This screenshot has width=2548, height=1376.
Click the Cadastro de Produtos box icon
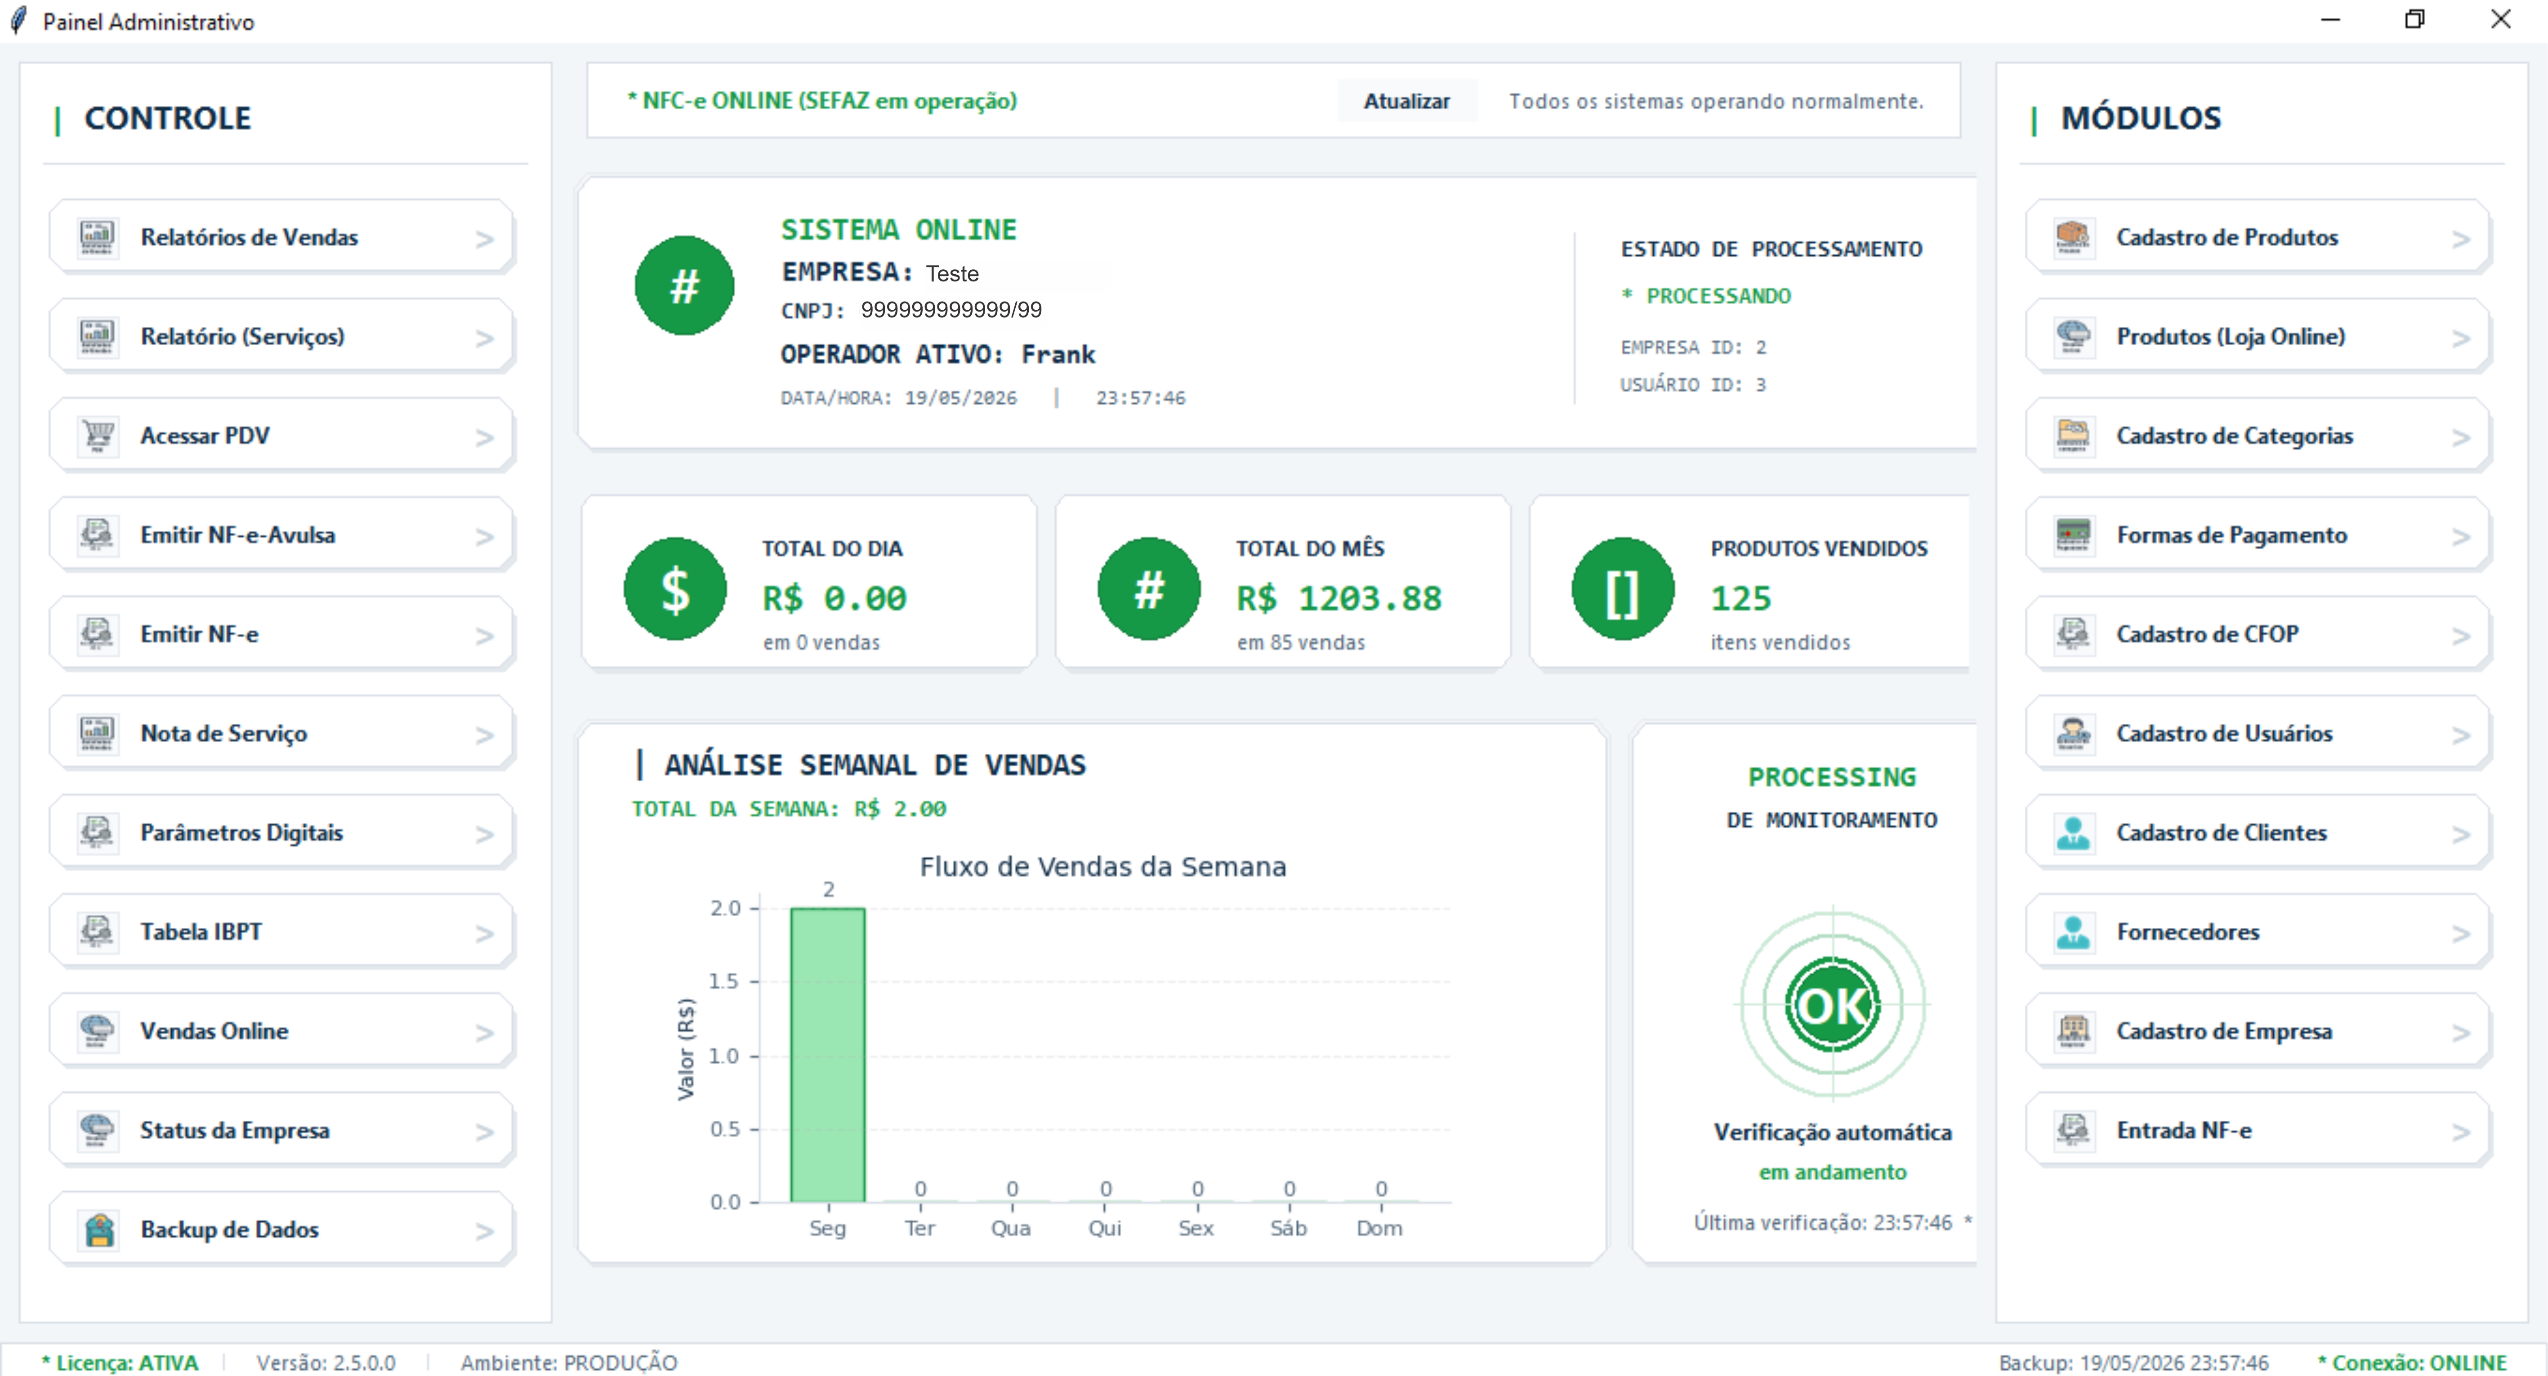click(x=2073, y=237)
